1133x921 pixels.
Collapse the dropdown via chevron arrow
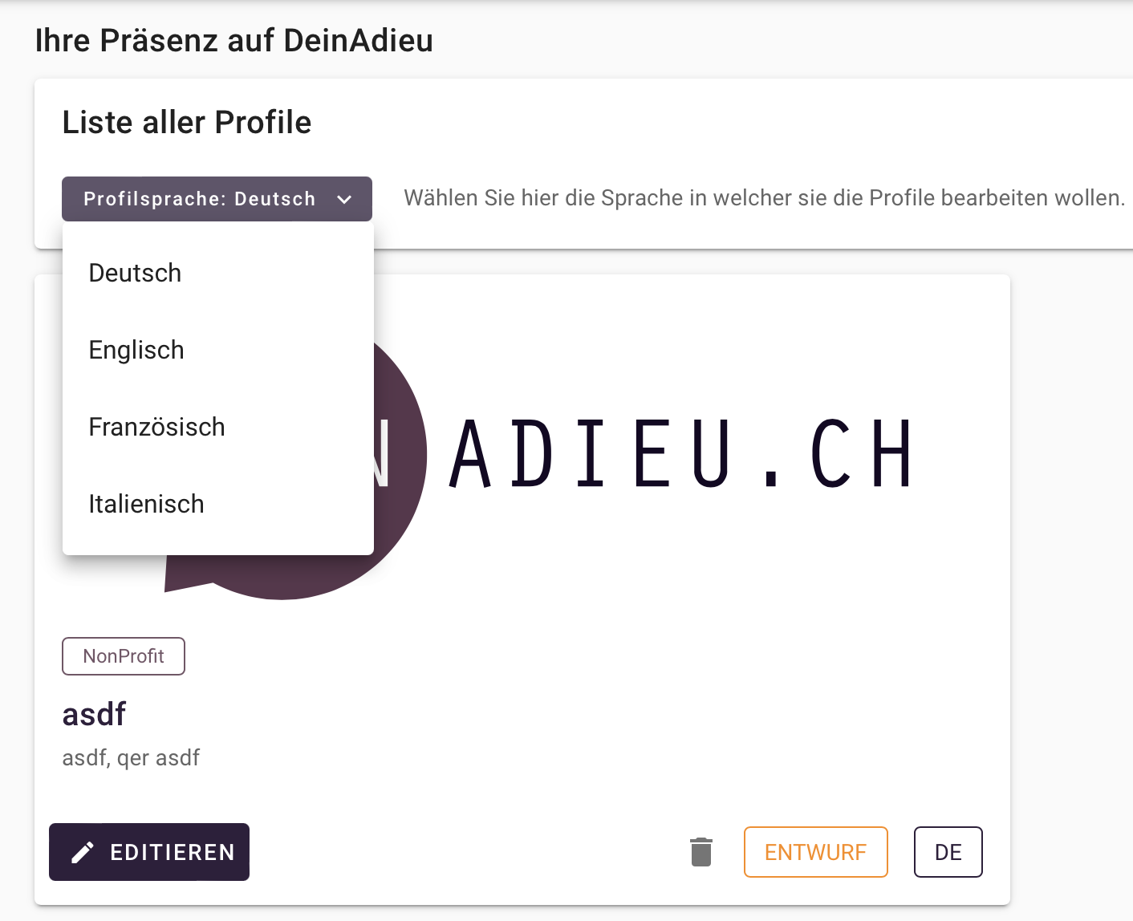pos(344,199)
